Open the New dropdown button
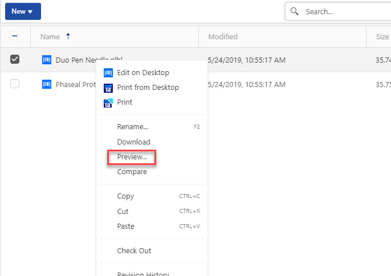 [22, 11]
